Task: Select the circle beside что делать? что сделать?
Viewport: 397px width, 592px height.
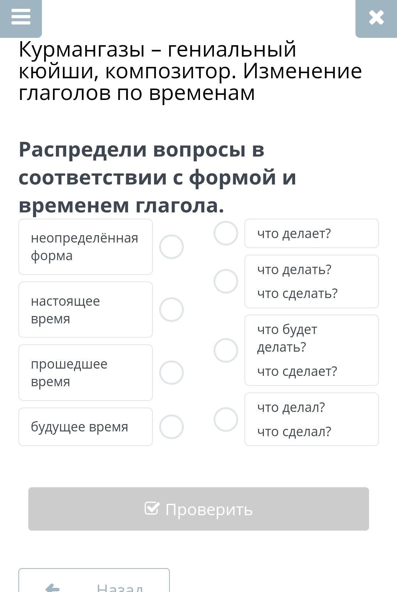Action: (x=226, y=281)
